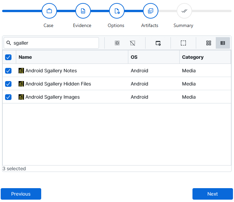Click Media category in Notes row
Viewport: 234px width, 202px height.
[x=189, y=71]
